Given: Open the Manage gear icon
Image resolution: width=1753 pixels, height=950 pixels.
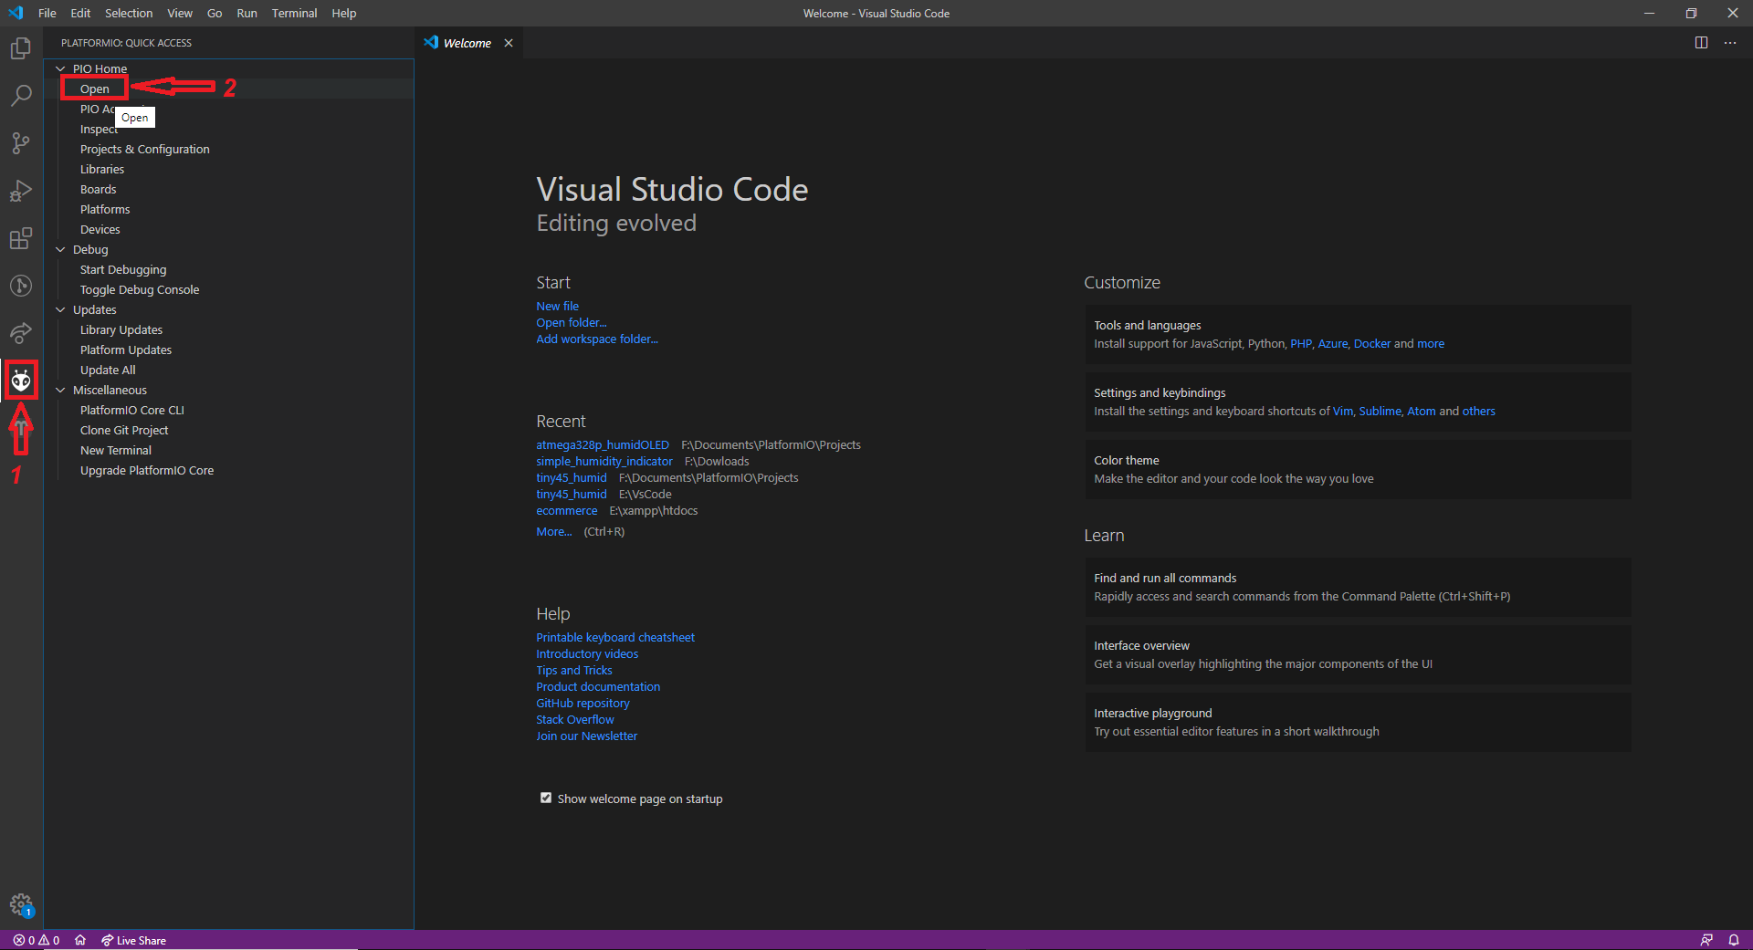Looking at the screenshot, I should 21,904.
